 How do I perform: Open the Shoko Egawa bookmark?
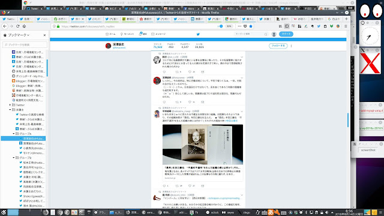(x=32, y=196)
